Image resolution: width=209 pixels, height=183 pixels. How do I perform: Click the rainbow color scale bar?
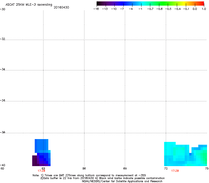click(150, 3)
